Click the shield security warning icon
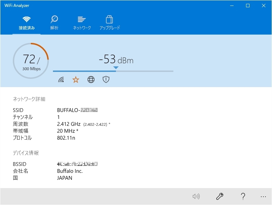This screenshot has width=272, height=205. pos(106,80)
